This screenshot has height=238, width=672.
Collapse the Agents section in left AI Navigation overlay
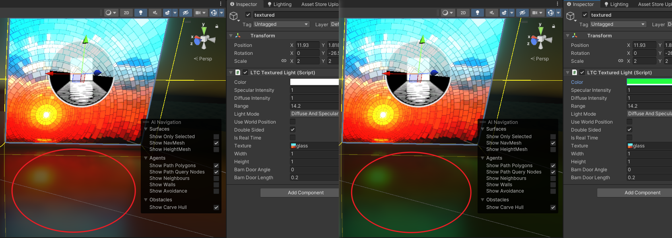coord(146,158)
